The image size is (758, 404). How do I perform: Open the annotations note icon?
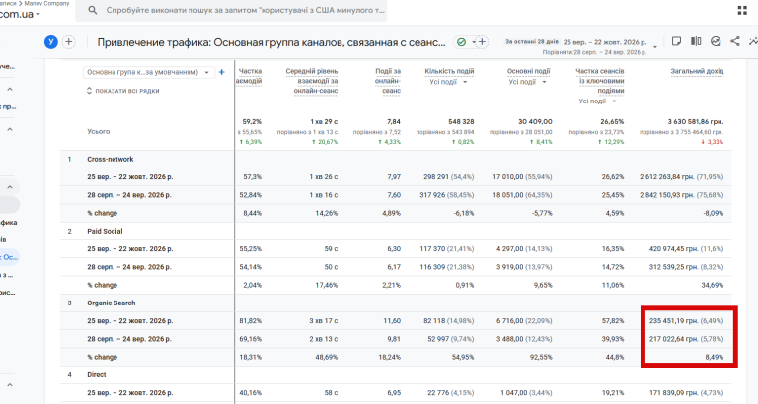pyautogui.click(x=676, y=41)
